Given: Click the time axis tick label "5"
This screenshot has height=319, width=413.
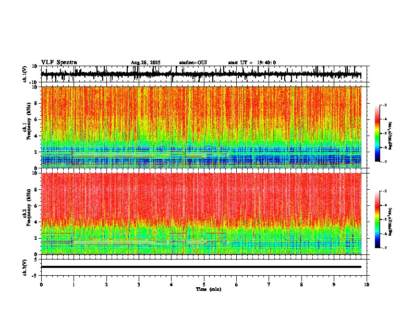Looking at the screenshot, I should click(x=204, y=285).
